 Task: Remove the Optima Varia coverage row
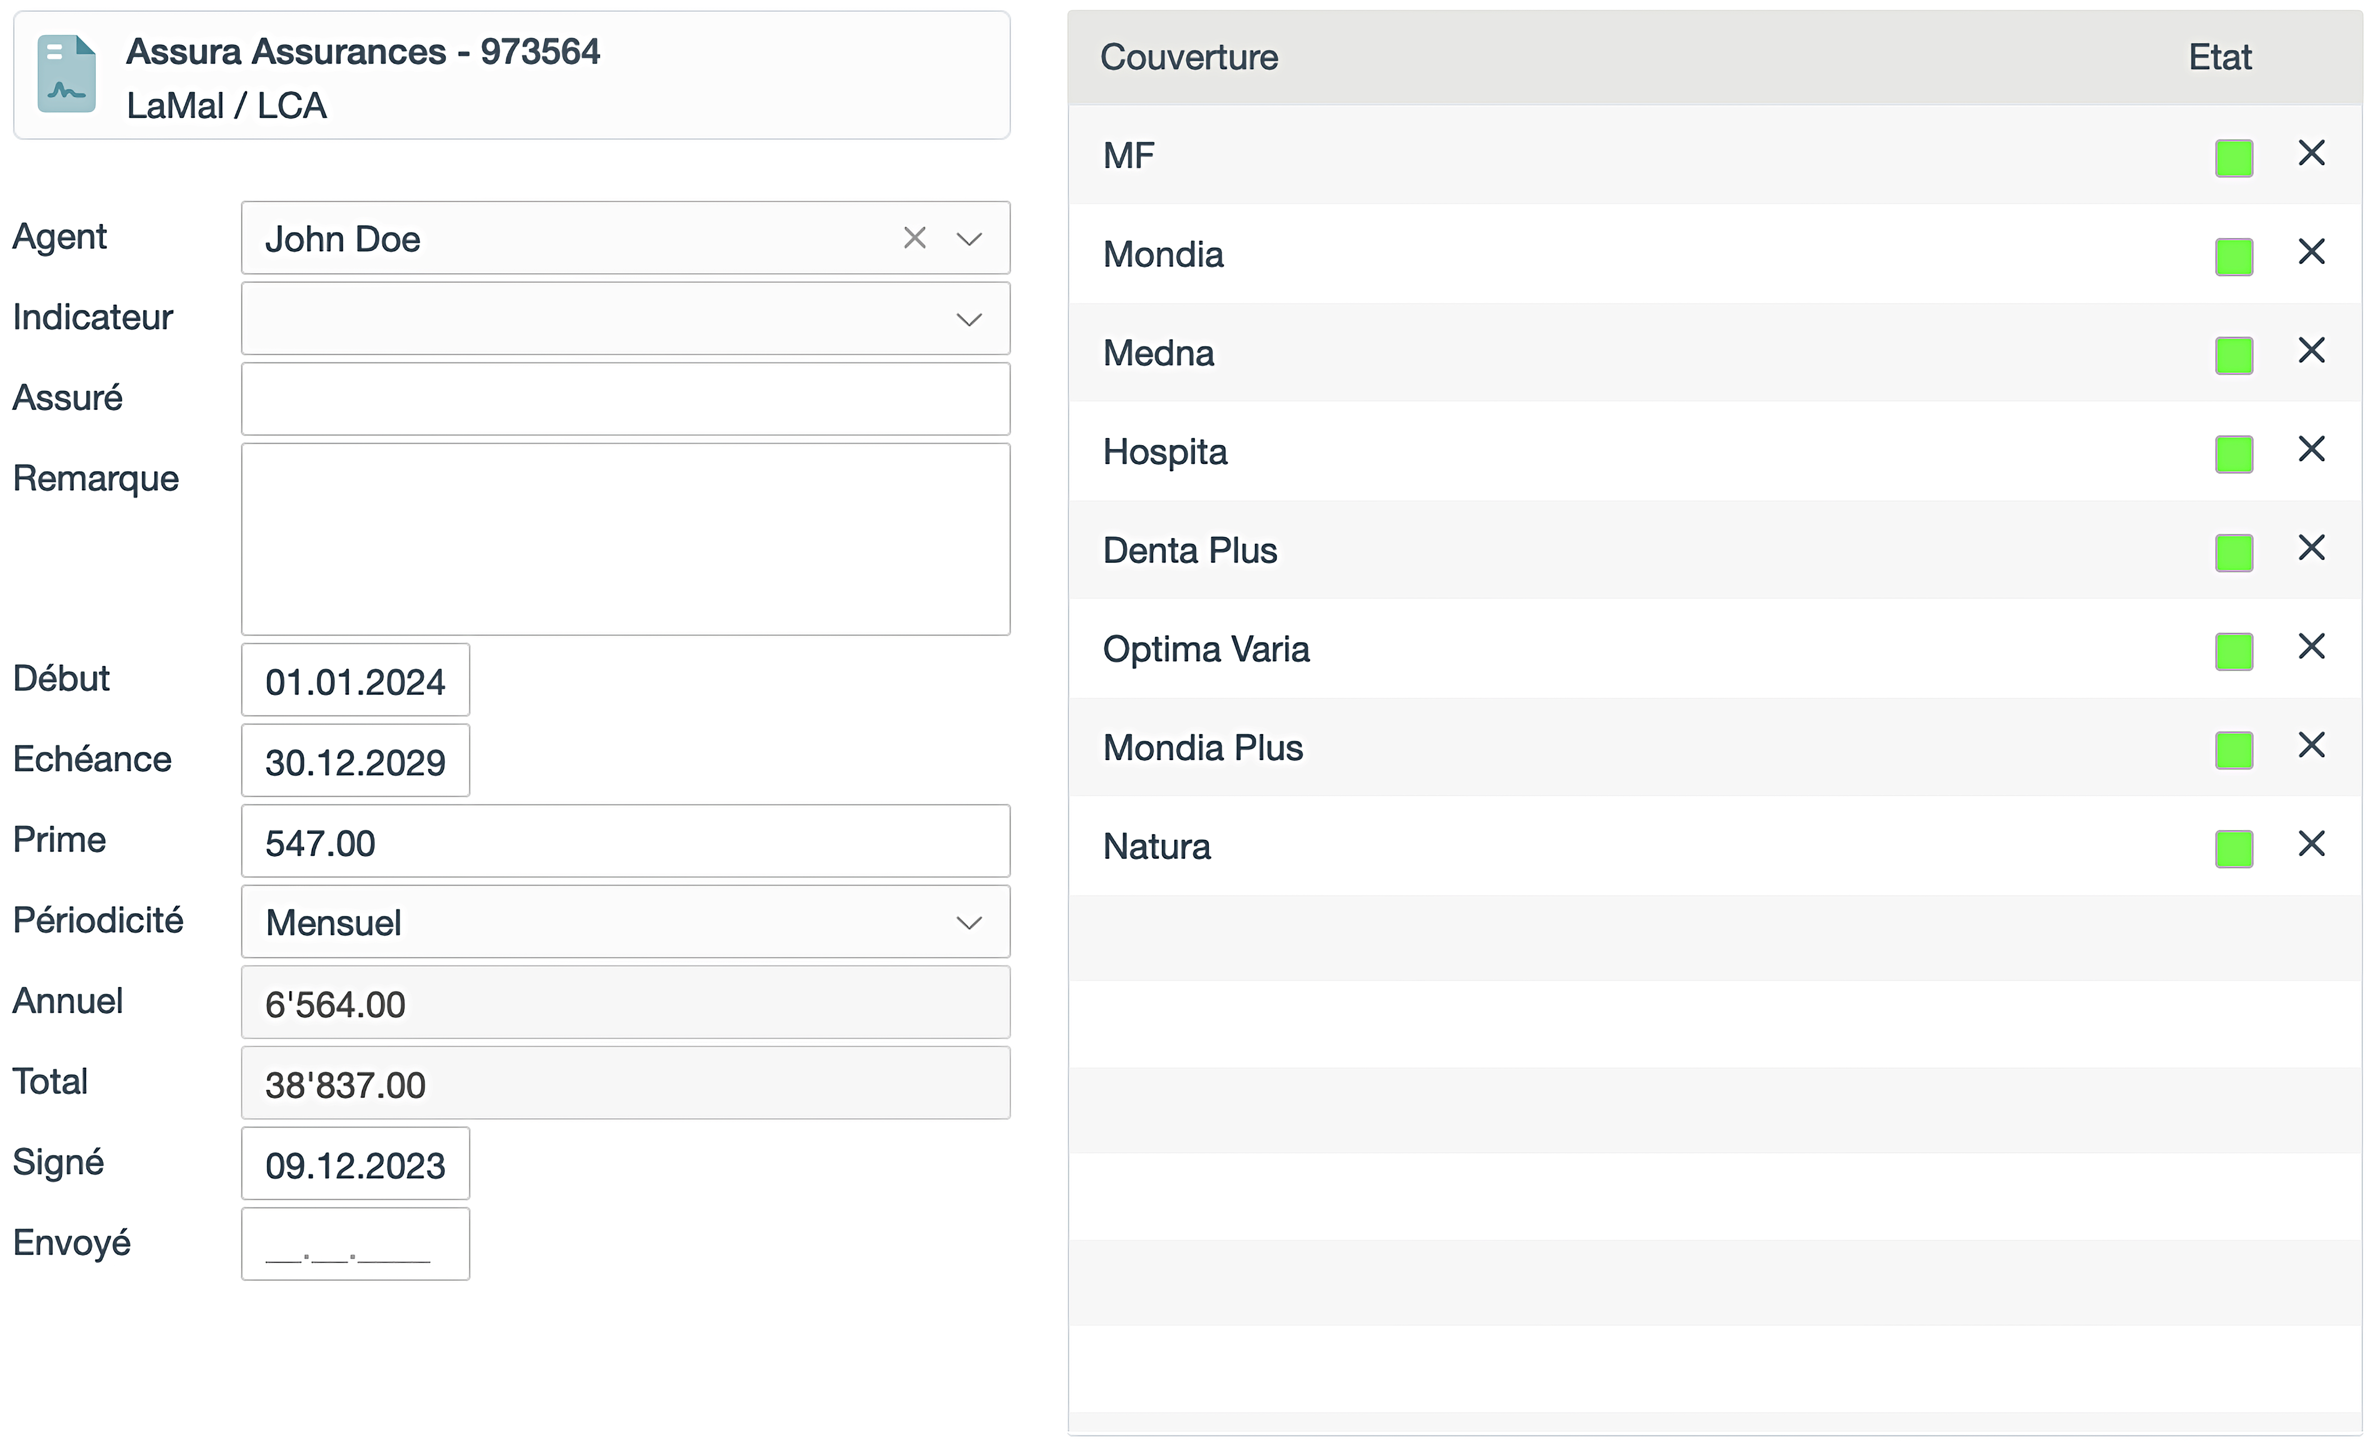coord(2311,647)
